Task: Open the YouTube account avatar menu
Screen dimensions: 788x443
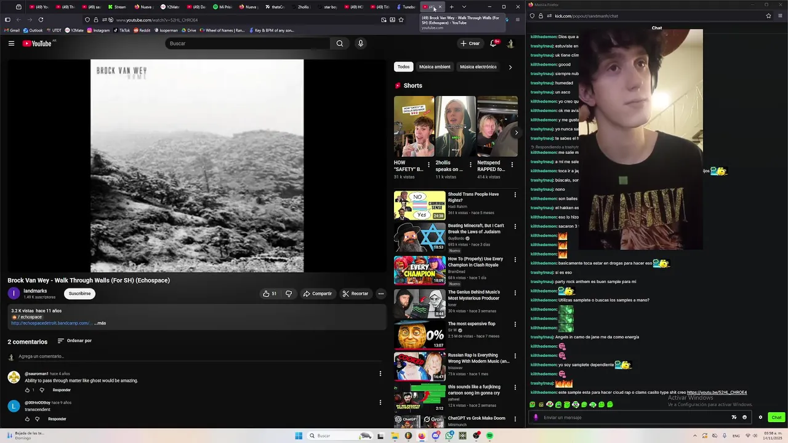Action: [x=510, y=43]
